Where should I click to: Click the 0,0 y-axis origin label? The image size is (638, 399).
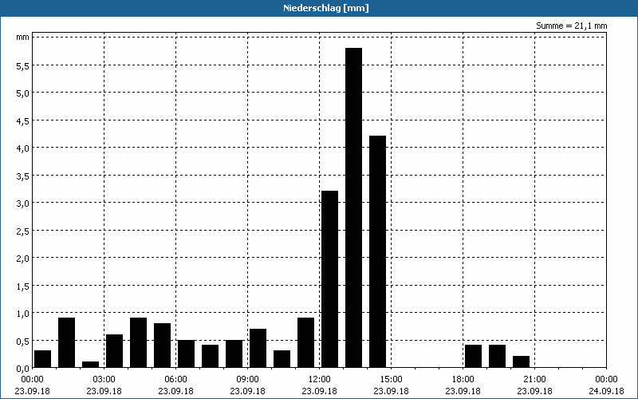pyautogui.click(x=23, y=369)
